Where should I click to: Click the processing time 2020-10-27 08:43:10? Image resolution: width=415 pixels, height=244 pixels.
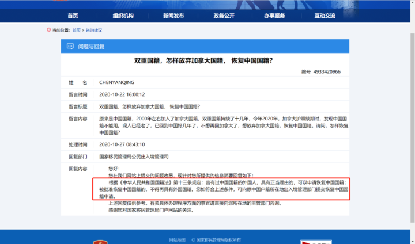point(122,144)
